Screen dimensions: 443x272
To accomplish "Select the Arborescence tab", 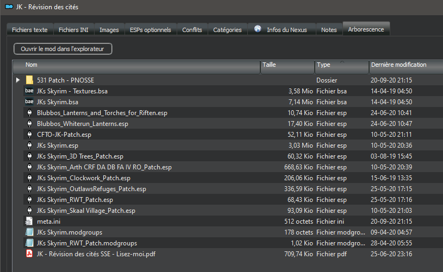I will pyautogui.click(x=366, y=29).
